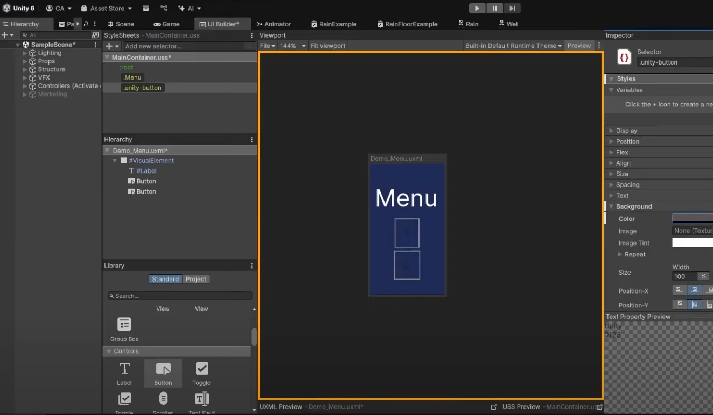
Task: Select the Label control in Library
Action: click(x=124, y=373)
